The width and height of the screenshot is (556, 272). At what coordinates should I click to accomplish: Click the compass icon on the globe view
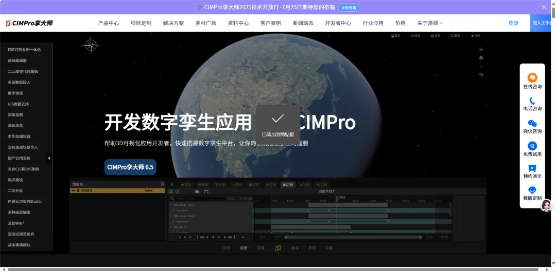pos(91,46)
